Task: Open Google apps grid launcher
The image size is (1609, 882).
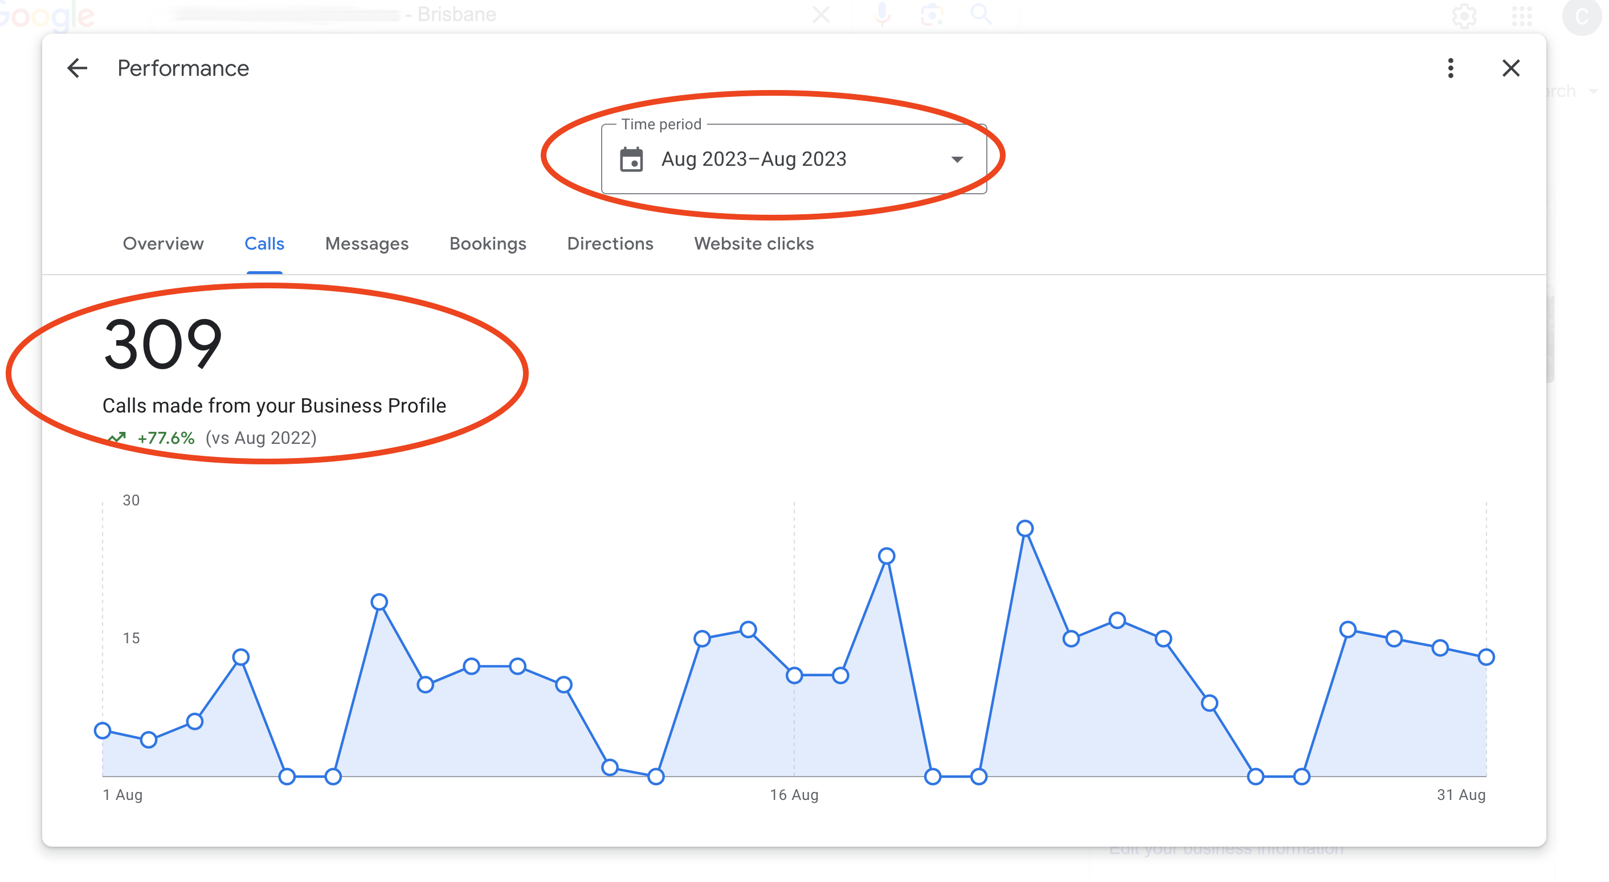Action: coord(1523,17)
